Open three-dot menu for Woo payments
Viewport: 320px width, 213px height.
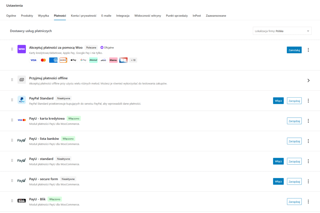pyautogui.click(x=308, y=50)
